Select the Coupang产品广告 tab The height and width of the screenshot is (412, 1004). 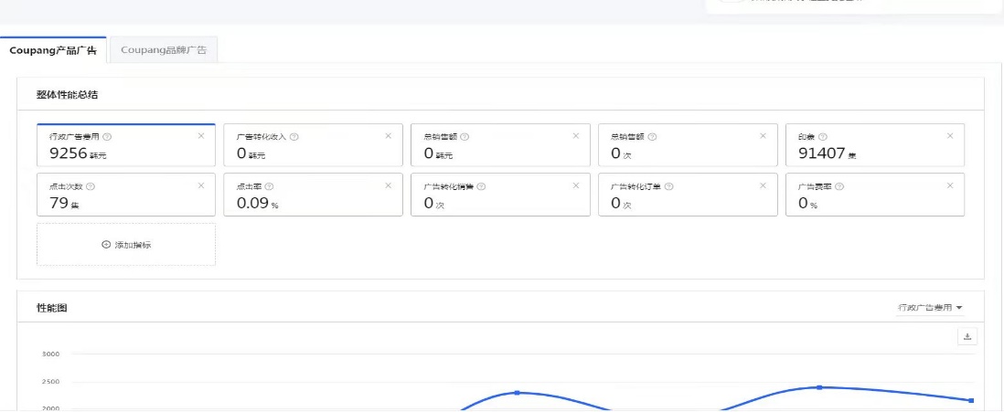52,50
